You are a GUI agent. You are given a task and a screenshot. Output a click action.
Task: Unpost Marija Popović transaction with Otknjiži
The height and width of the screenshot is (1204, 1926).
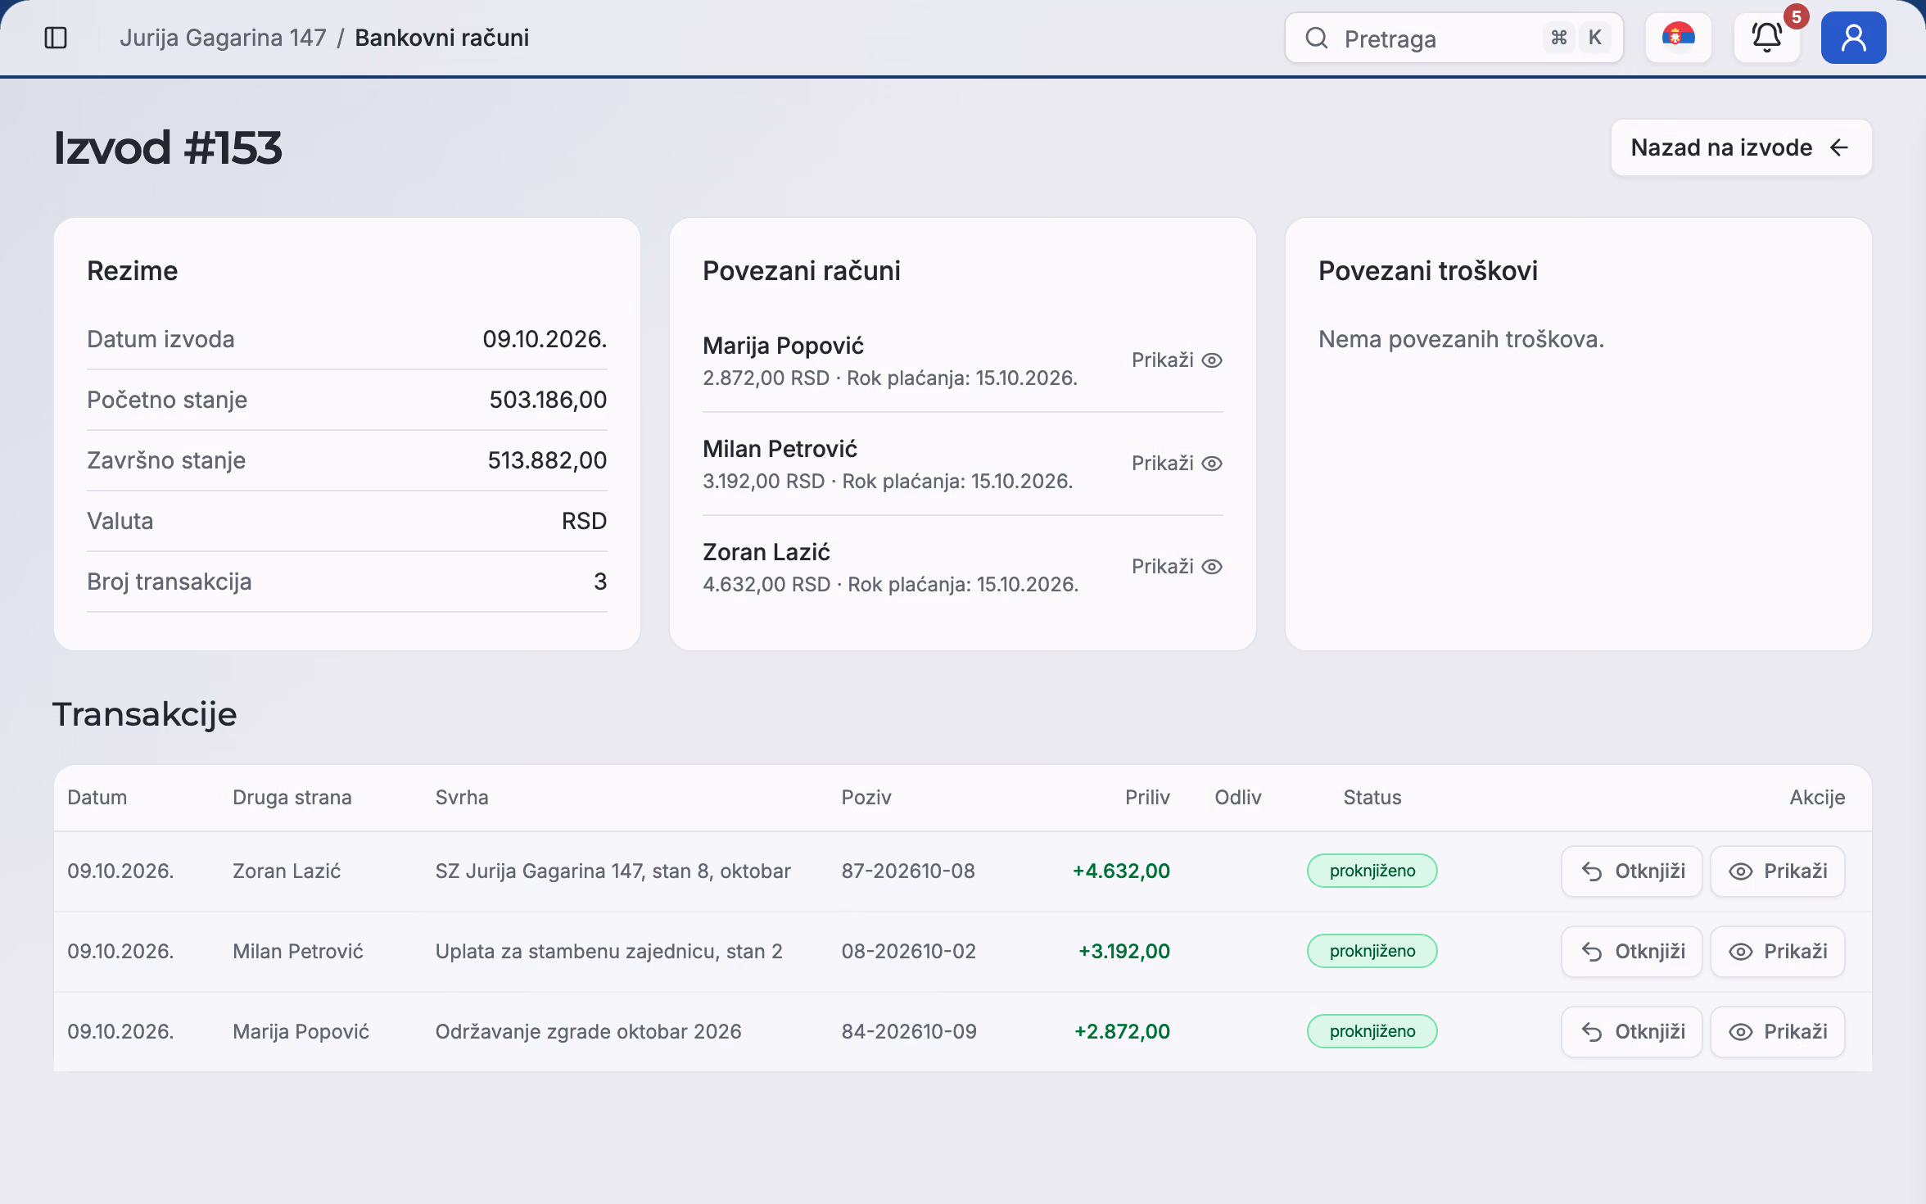[x=1631, y=1032]
